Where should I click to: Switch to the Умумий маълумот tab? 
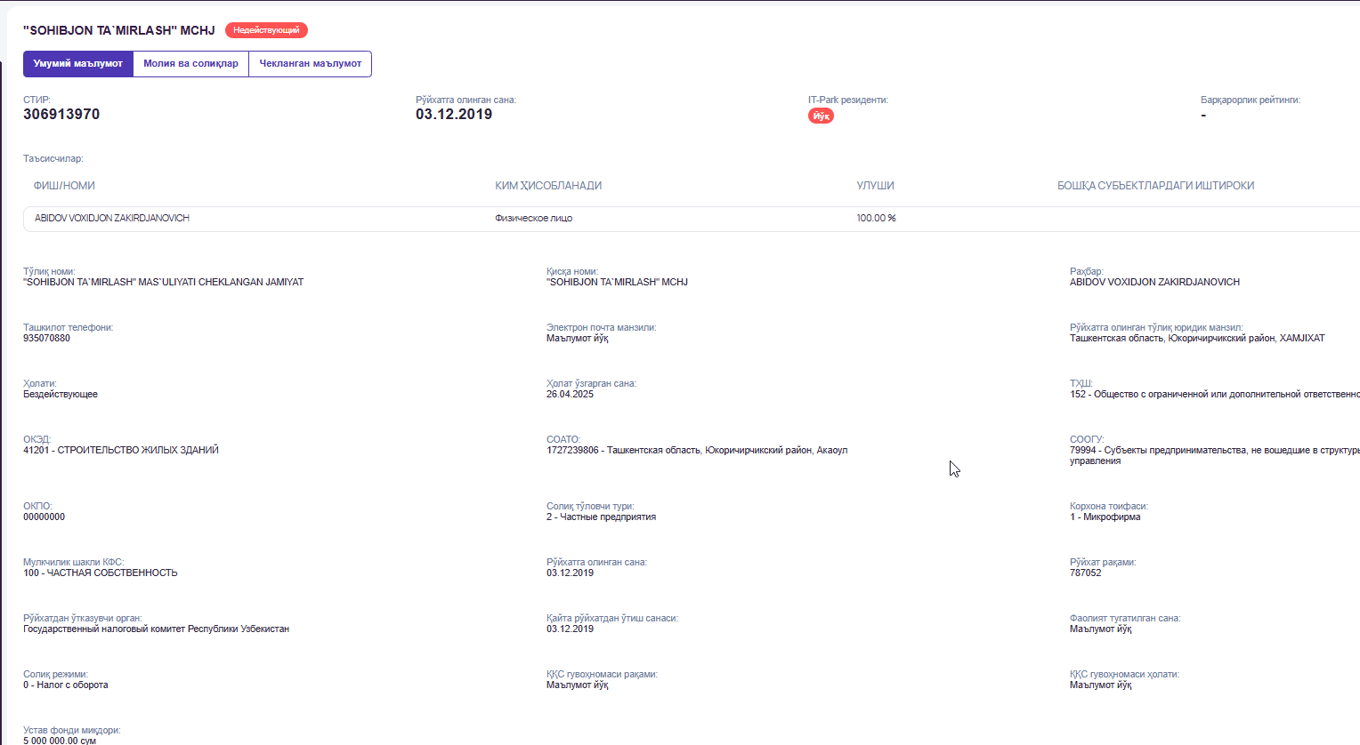tap(78, 64)
